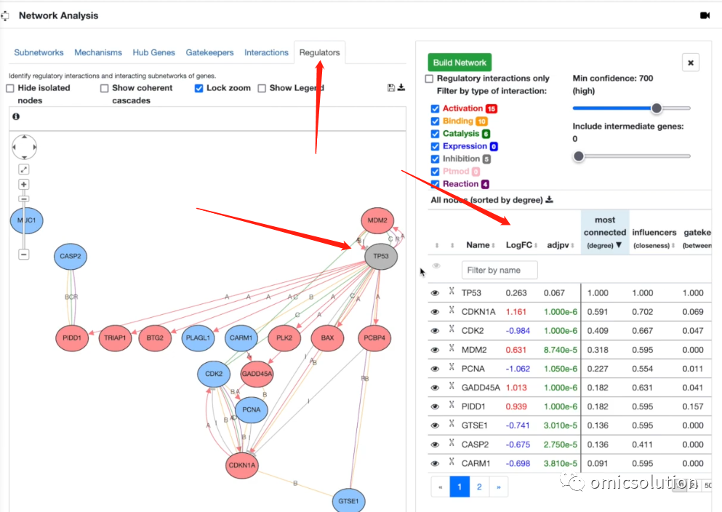The image size is (722, 512).
Task: Switch to the Hub Genes tab
Action: [154, 52]
